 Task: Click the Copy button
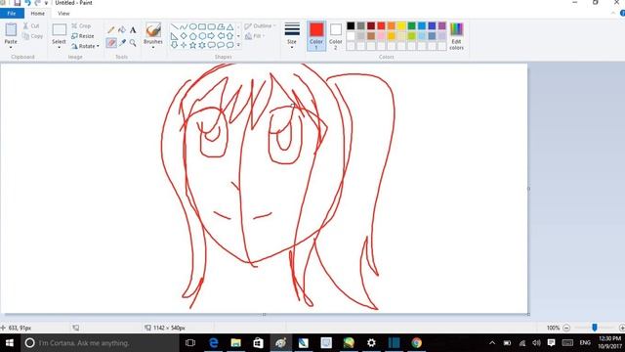[32, 36]
